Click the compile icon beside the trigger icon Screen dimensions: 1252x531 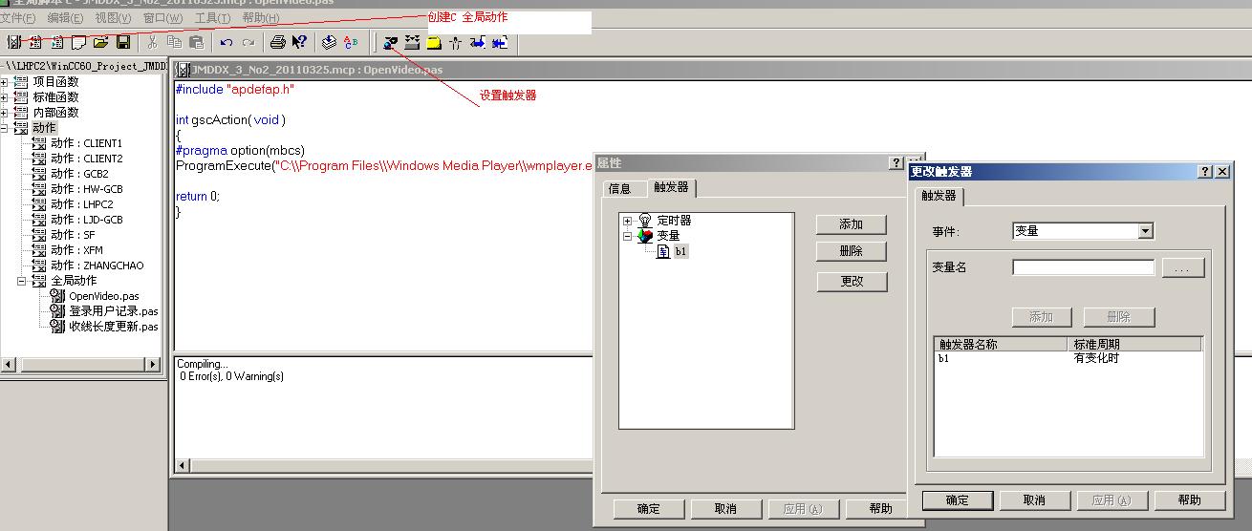point(412,42)
